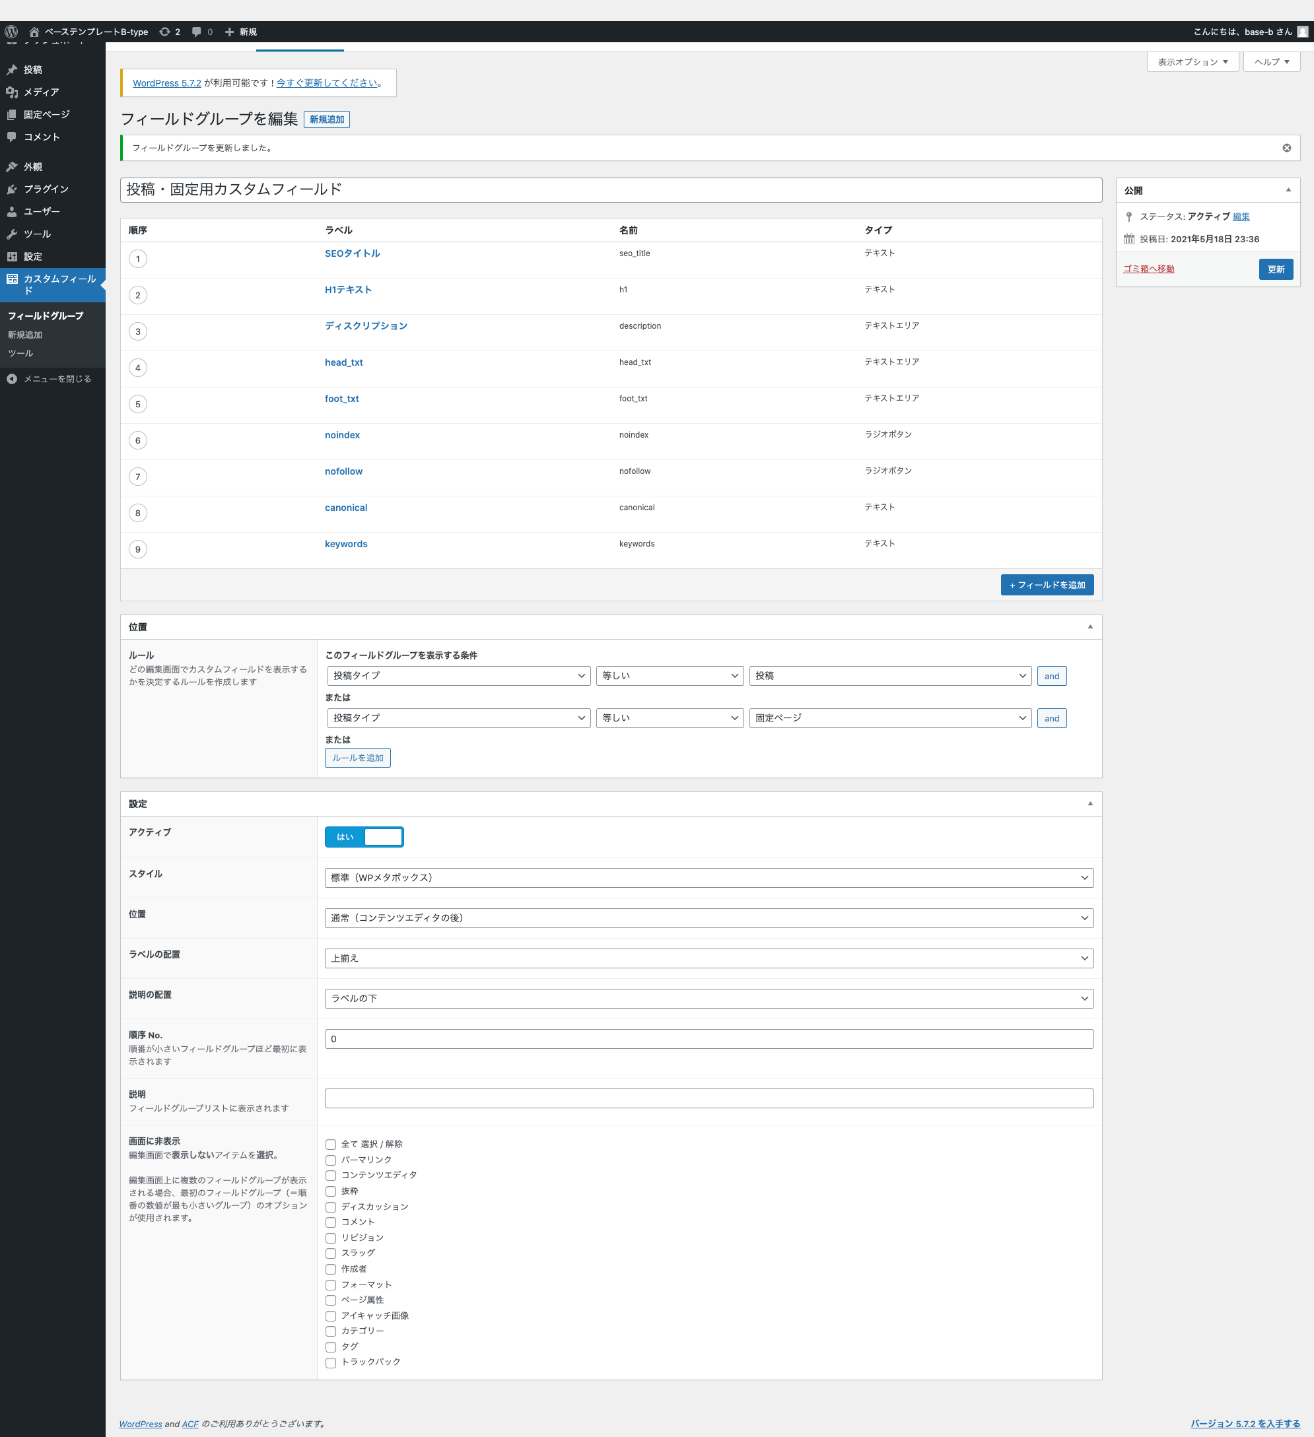Toggle the アクティブ switch

[x=364, y=837]
